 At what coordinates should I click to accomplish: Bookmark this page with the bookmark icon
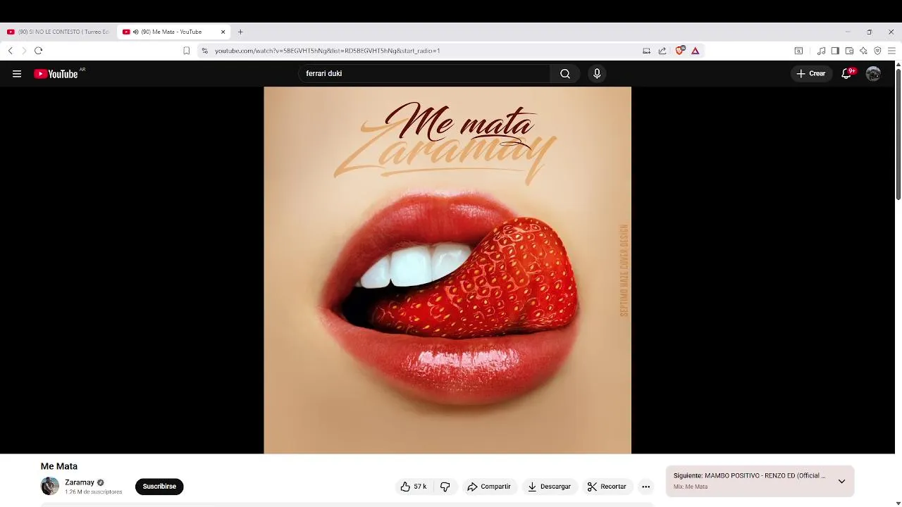coord(186,51)
